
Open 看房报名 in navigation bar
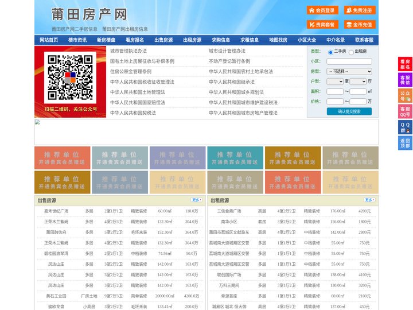click(x=135, y=40)
